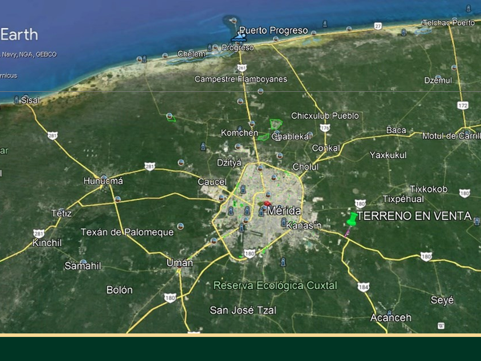
Task: Click the port icon at Puerto Progreso
Action: (x=240, y=37)
